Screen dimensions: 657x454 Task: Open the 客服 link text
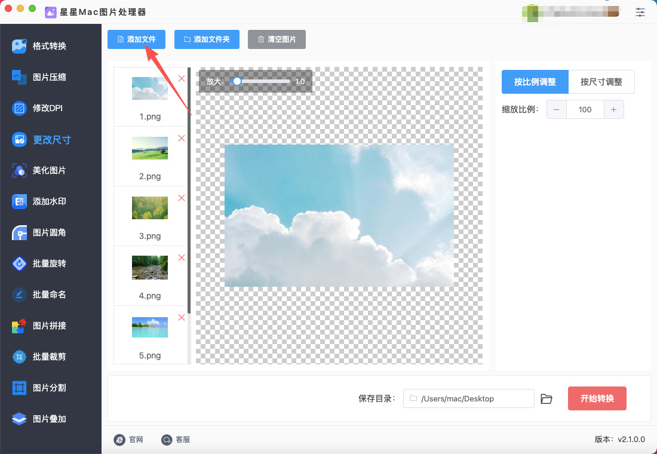pyautogui.click(x=183, y=439)
